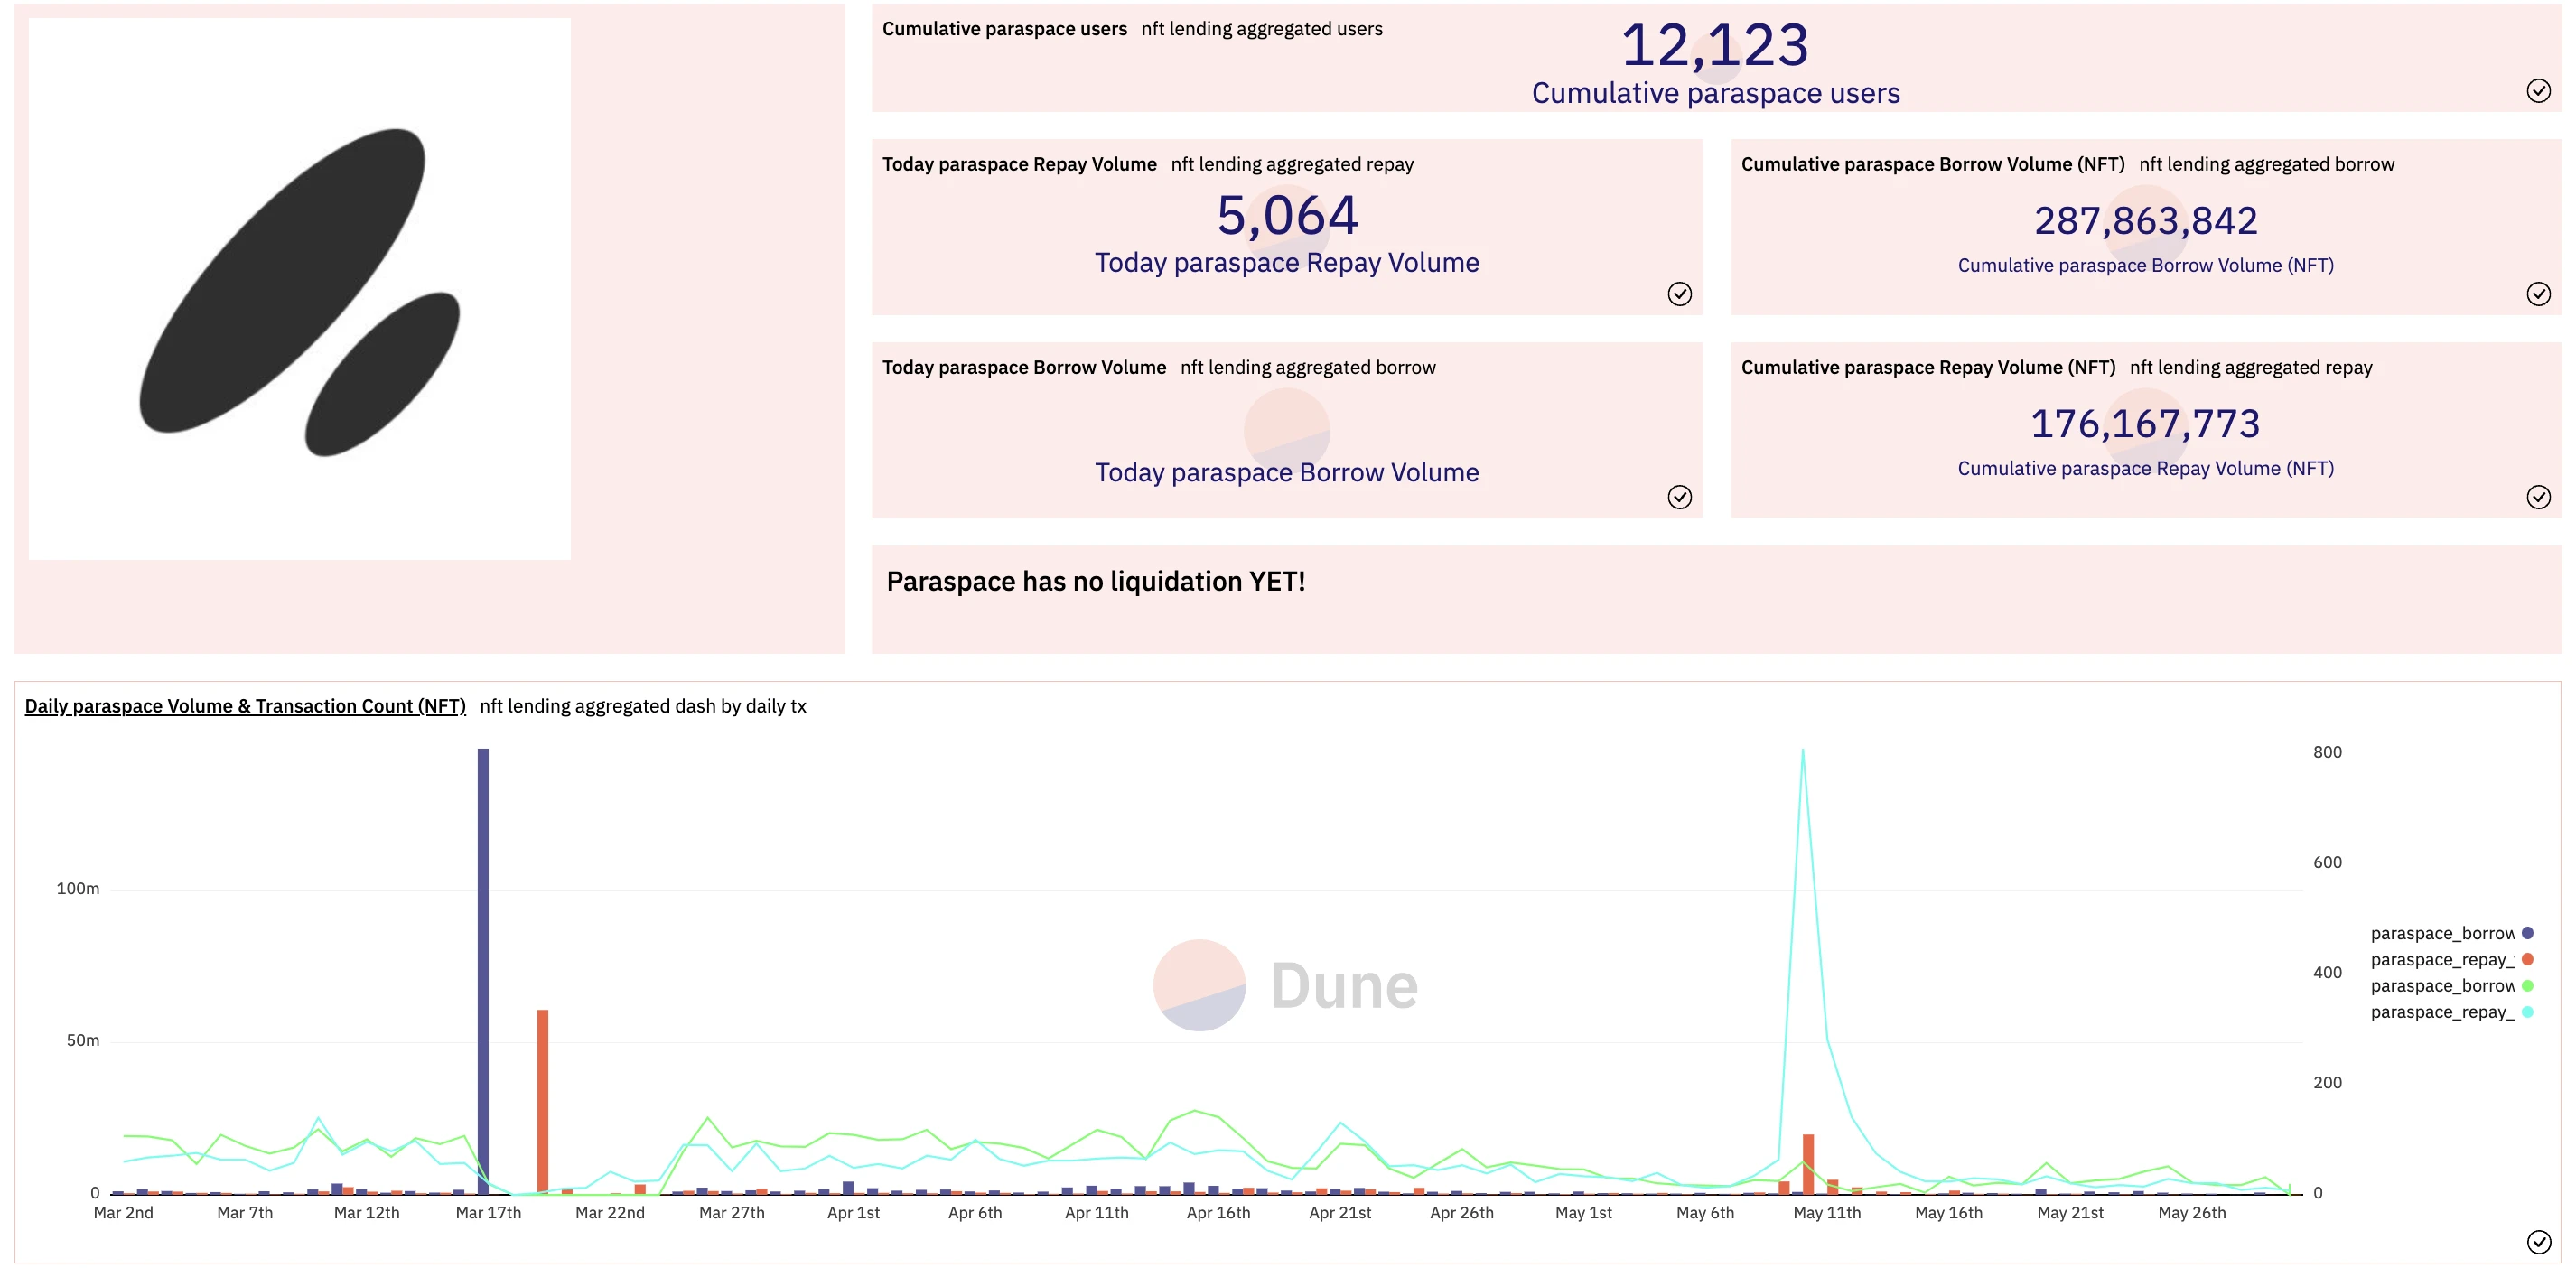Click the orange repay bar near Mar 19th

pos(542,1100)
